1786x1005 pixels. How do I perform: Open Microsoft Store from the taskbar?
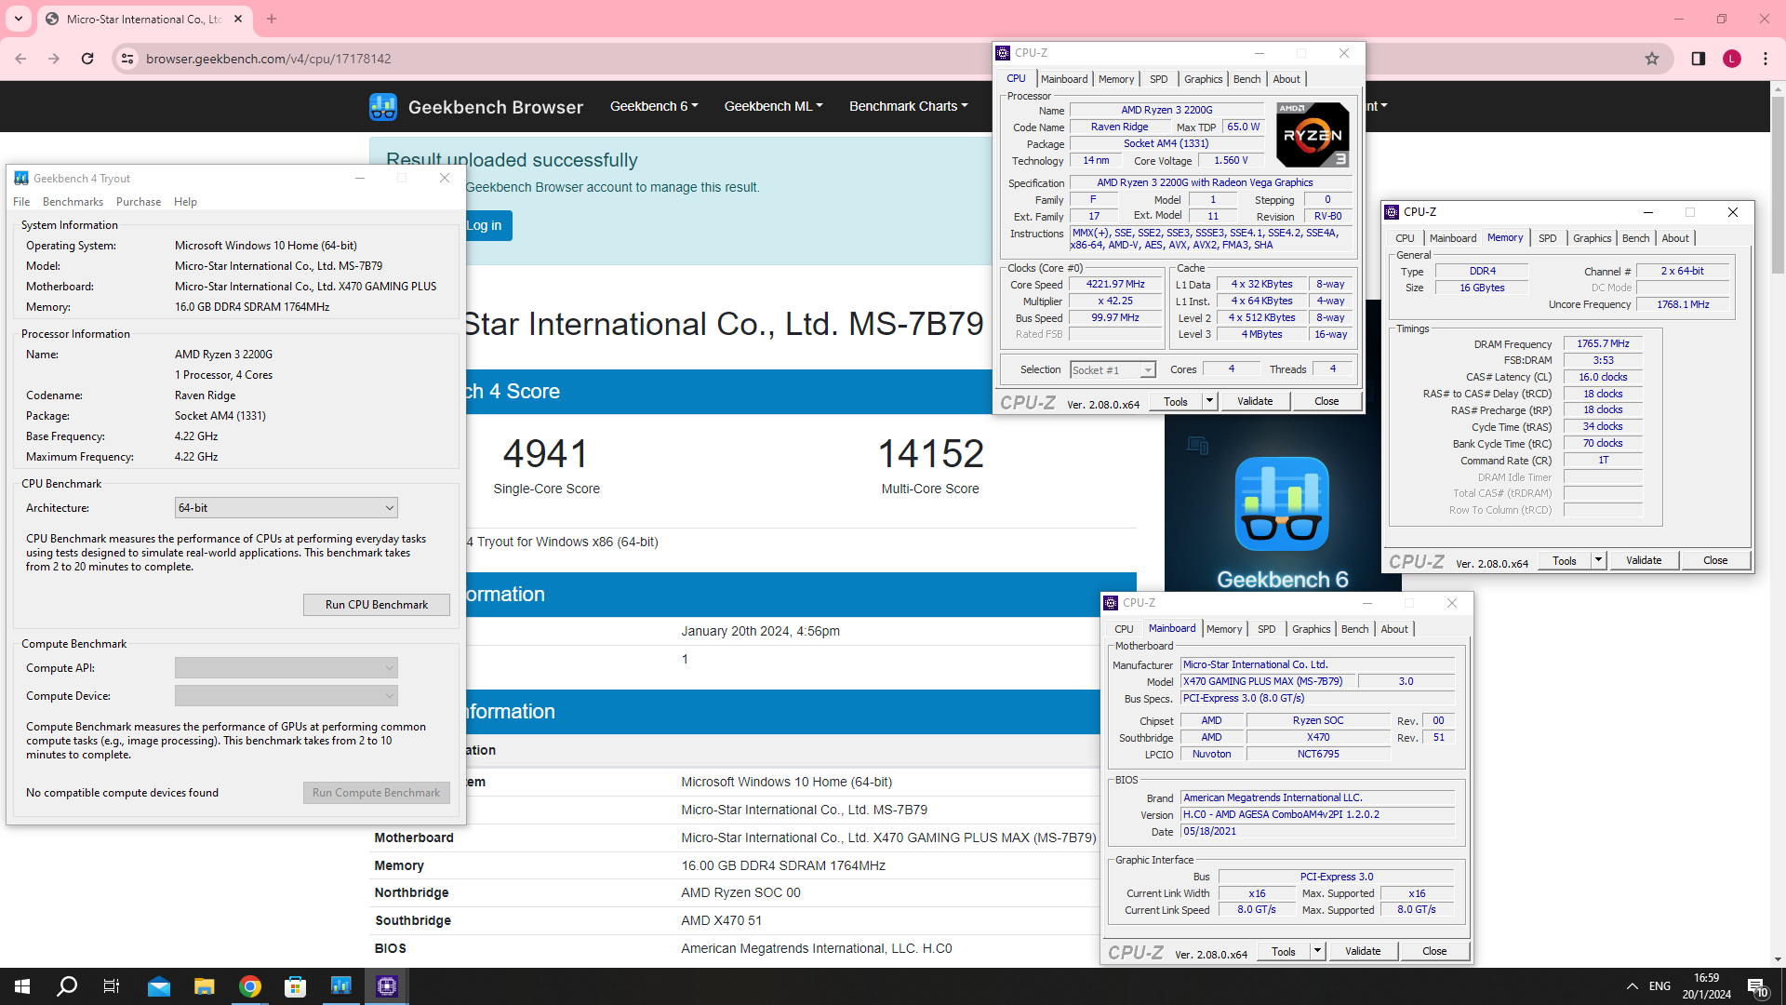tap(296, 986)
